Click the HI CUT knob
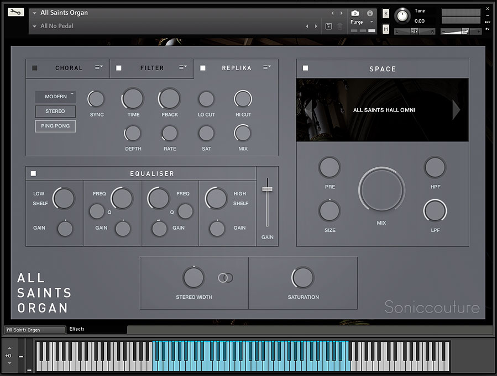497x376 pixels. coord(243,99)
